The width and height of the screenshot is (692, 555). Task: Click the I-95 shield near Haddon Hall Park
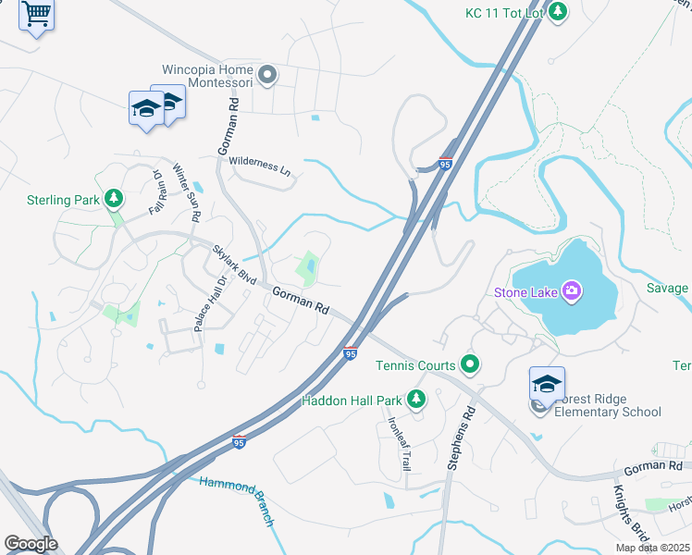pos(350,353)
